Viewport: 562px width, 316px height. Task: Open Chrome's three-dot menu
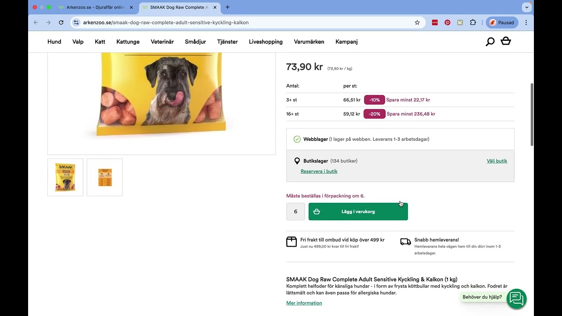[526, 22]
